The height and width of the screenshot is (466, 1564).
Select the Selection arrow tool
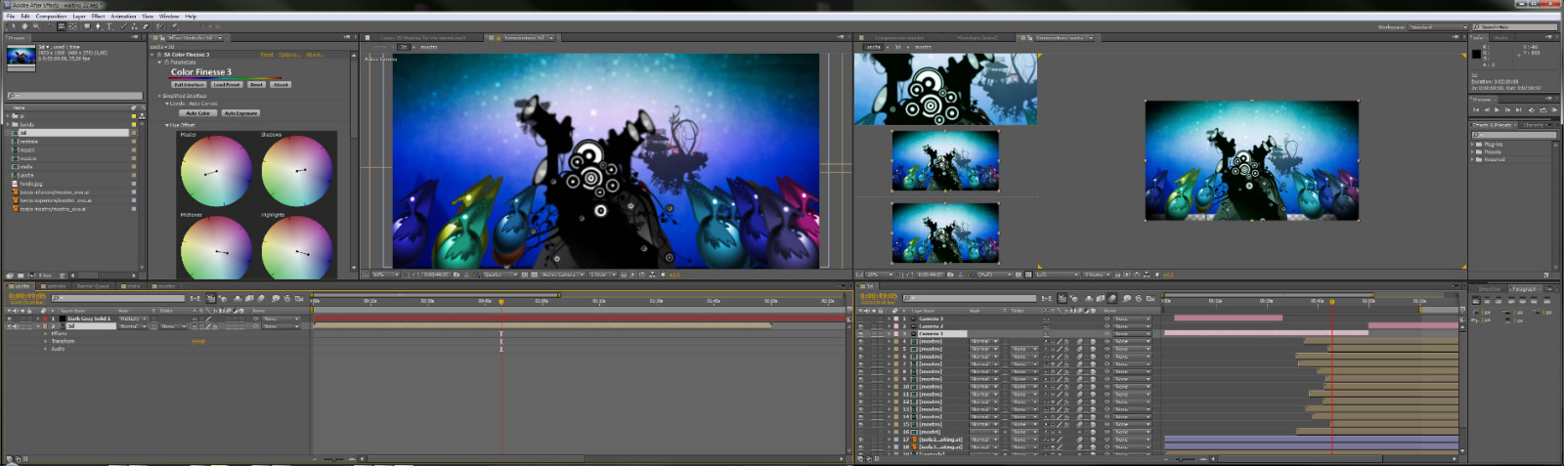(14, 26)
